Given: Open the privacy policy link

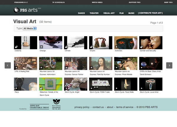Looking at the screenshot, I should pyautogui.click(x=82, y=107).
